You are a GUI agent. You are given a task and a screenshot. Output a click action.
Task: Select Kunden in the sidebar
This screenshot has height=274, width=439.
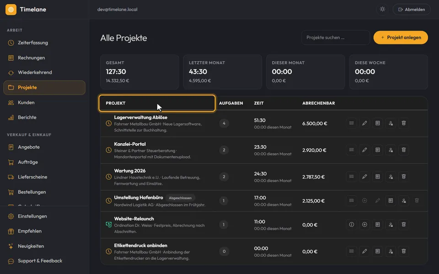click(x=44, y=103)
